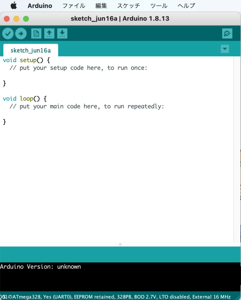Click the window title 'sketch_jun16a | Arduino 1.8.13'
Screen dimensions: 241x300
(120, 18)
